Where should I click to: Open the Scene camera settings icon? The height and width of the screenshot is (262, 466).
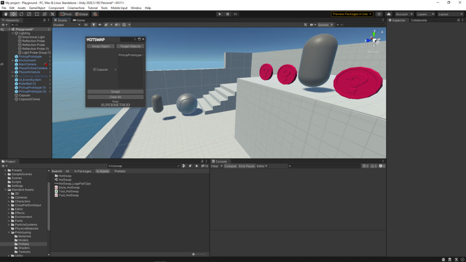(x=313, y=25)
